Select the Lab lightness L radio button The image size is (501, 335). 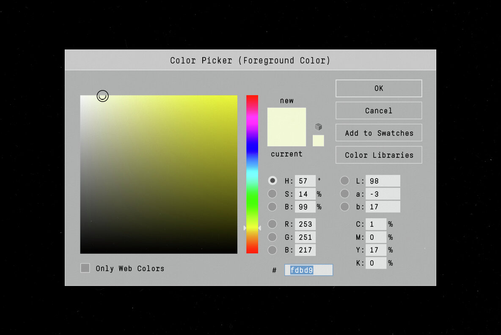[345, 181]
